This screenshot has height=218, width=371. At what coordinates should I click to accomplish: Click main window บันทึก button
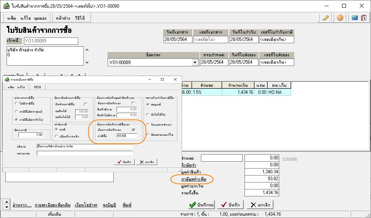pos(231,205)
